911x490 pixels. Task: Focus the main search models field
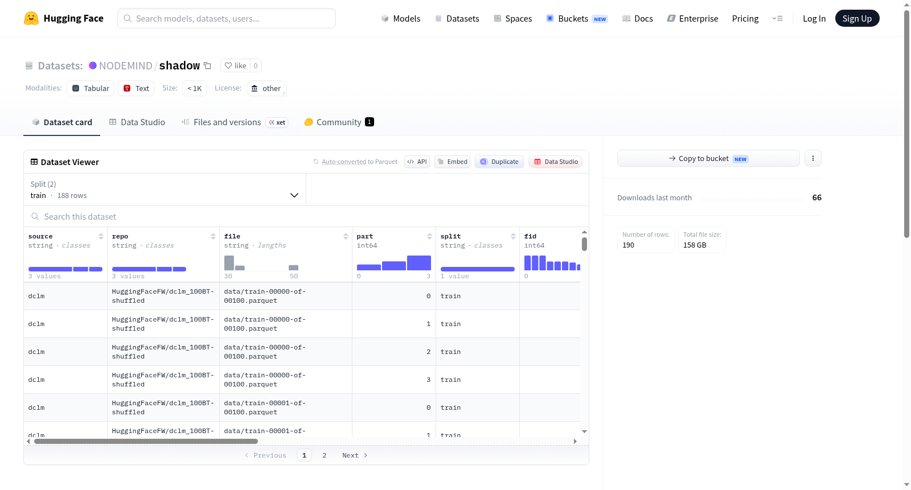click(x=227, y=18)
